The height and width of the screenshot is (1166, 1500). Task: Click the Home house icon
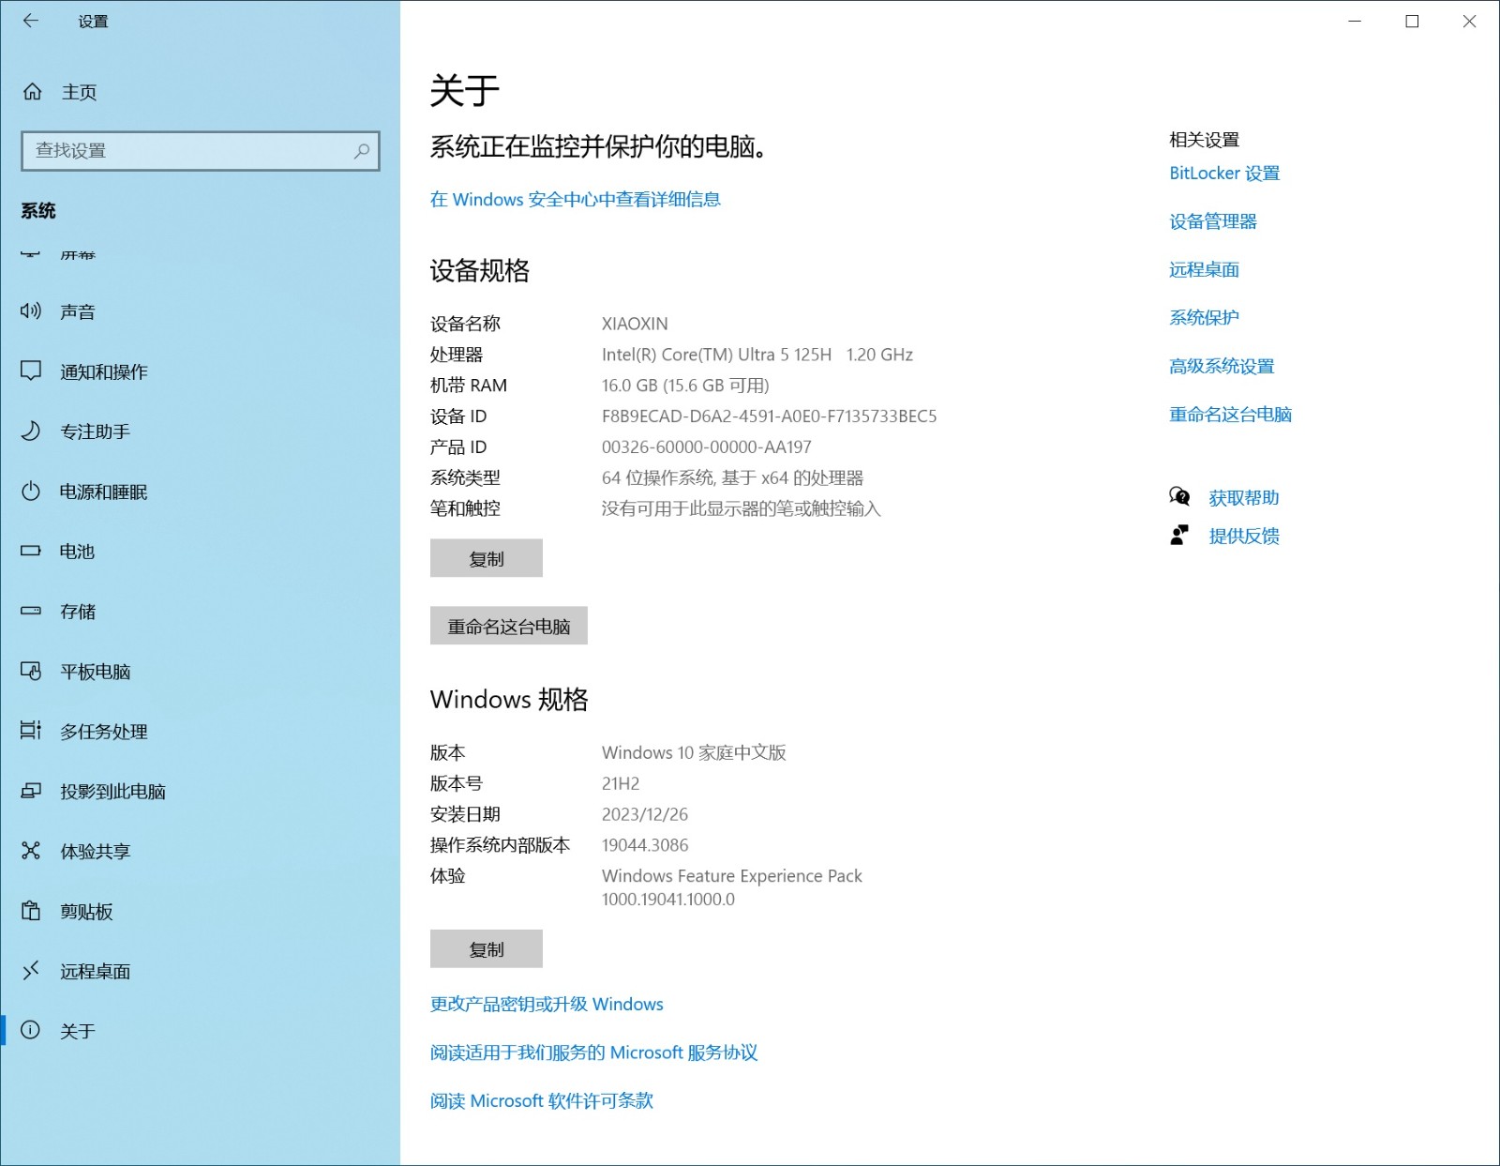click(32, 92)
